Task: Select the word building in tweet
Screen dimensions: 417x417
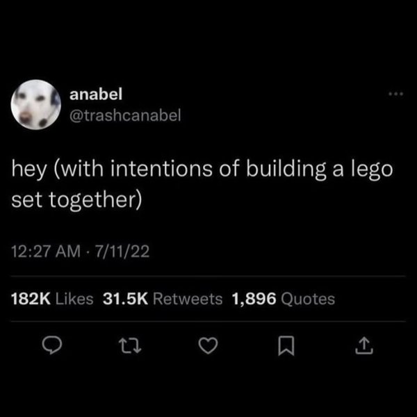Action: (x=286, y=170)
